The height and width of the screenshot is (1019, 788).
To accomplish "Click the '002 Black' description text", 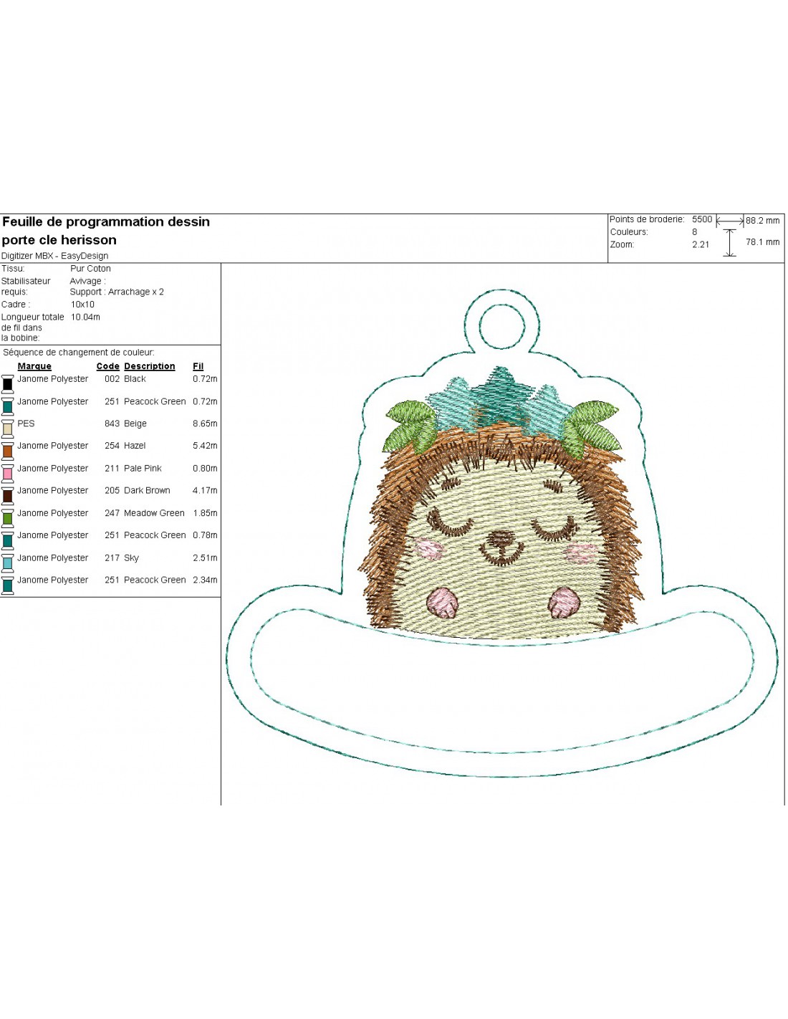I will tap(125, 379).
